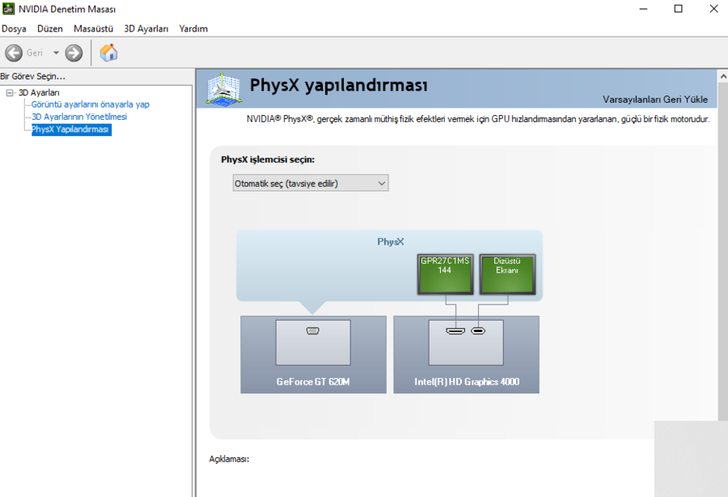The image size is (728, 497).
Task: Click the GPR27C1MS 144 monitor tile
Action: point(445,274)
